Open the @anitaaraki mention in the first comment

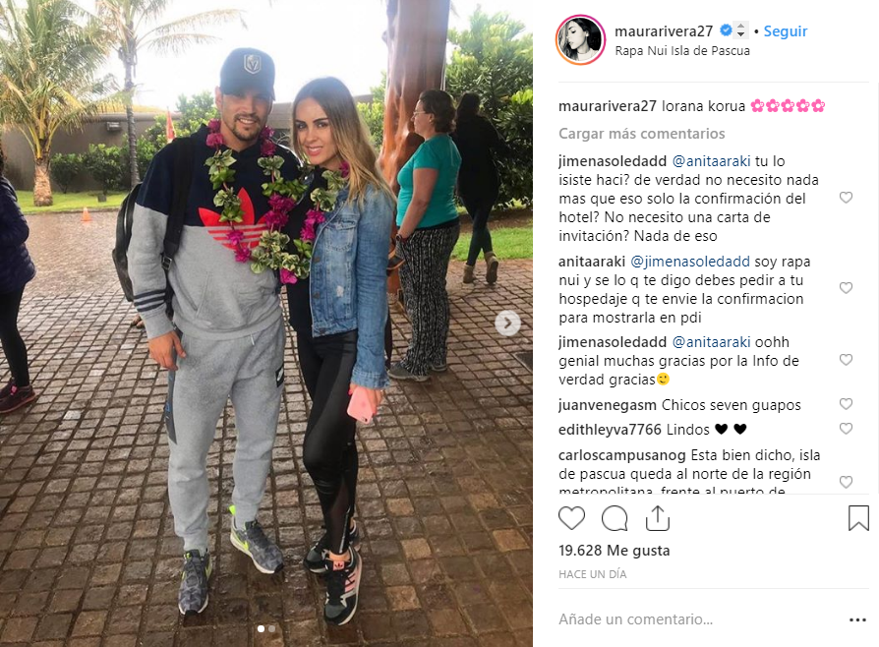point(711,161)
